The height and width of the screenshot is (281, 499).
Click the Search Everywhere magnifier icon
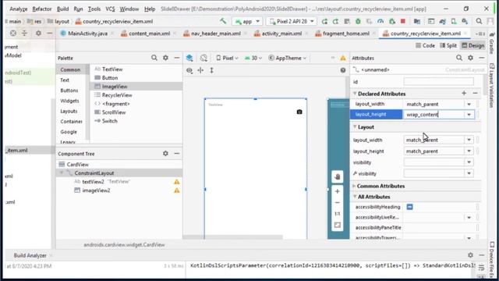pyautogui.click(x=479, y=21)
